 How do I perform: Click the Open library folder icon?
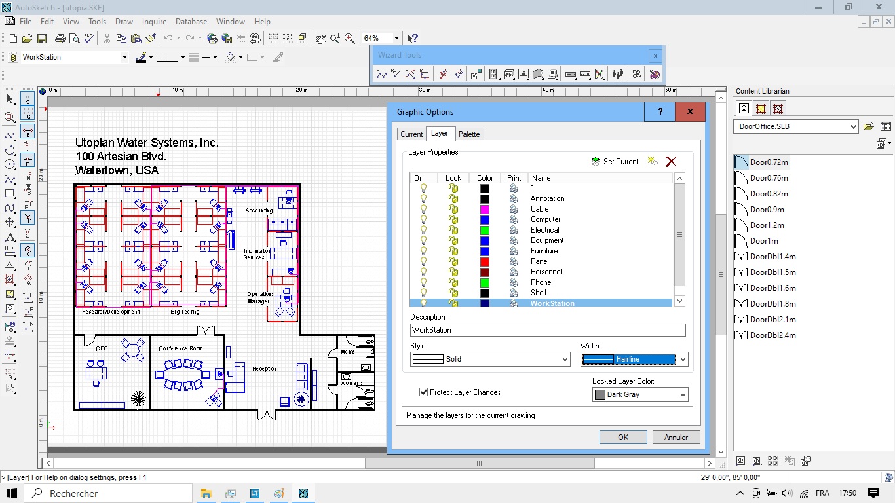(x=869, y=127)
